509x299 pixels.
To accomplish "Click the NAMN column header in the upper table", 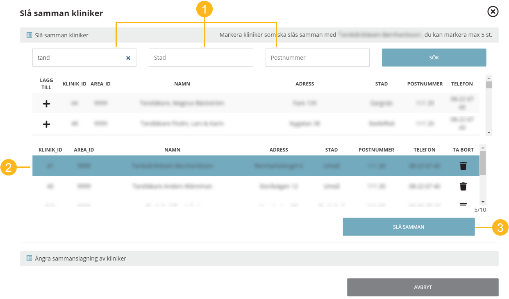I will point(182,84).
